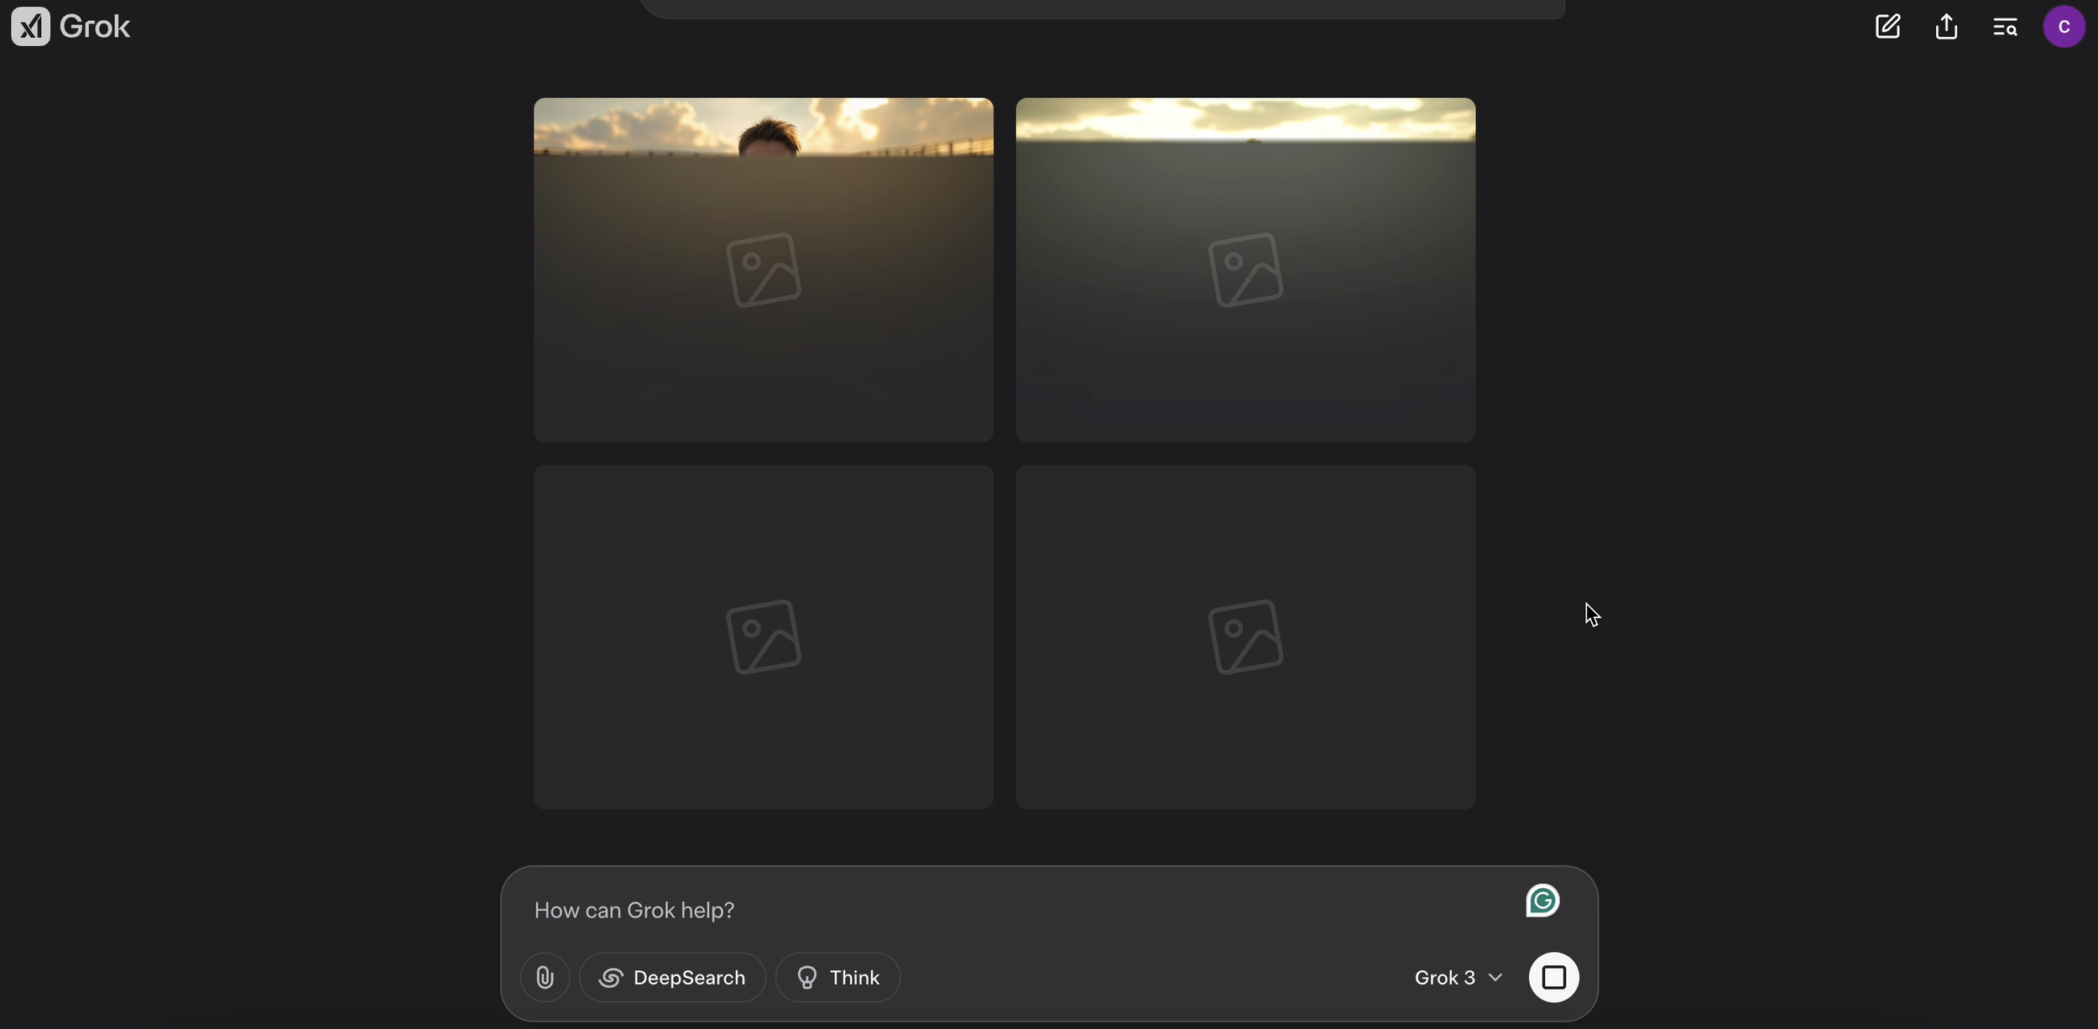Enable DeepSearch mode
Viewport: 2098px width, 1029px height.
[671, 977]
